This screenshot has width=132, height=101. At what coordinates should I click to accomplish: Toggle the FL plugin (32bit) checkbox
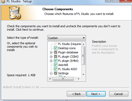click(x=55, y=57)
